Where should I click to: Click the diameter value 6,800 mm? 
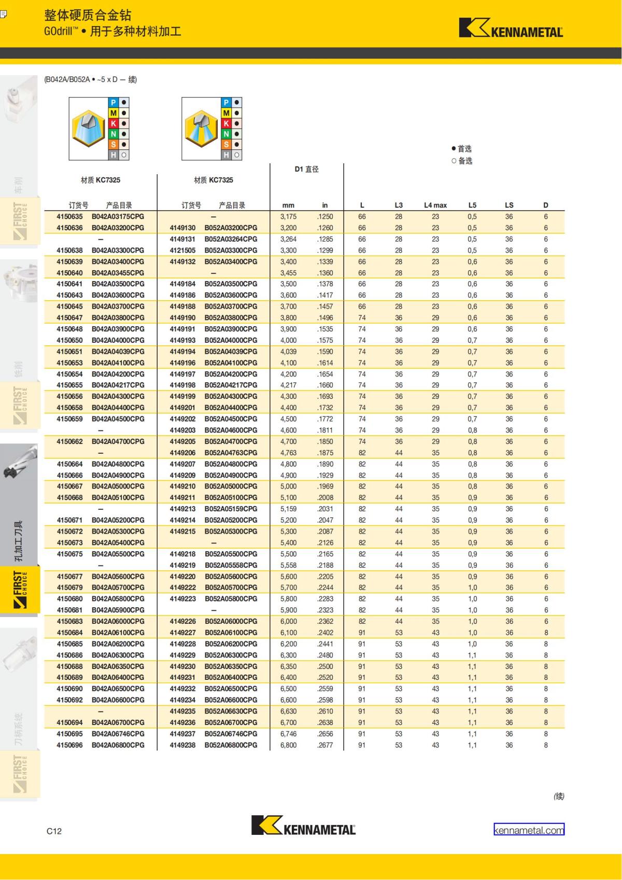click(289, 745)
